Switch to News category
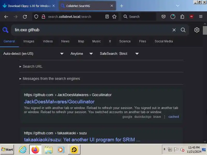This screenshot has width=207, height=155. [65, 41]
